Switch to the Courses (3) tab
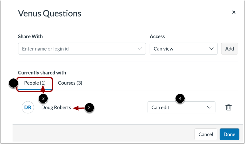Screen dimensions: 245x144 70,83
